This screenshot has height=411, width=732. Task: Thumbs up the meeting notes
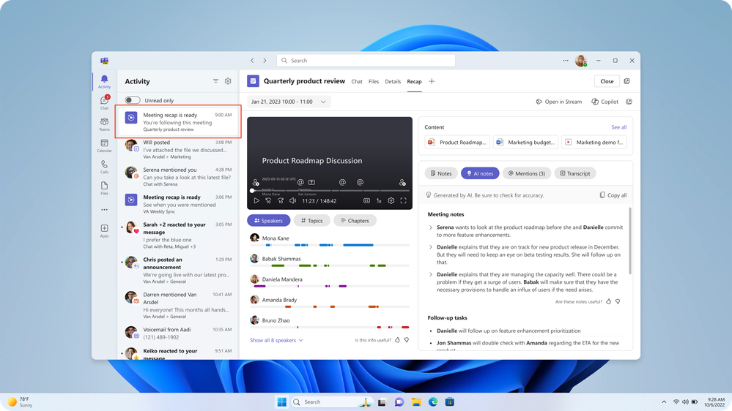(x=608, y=301)
